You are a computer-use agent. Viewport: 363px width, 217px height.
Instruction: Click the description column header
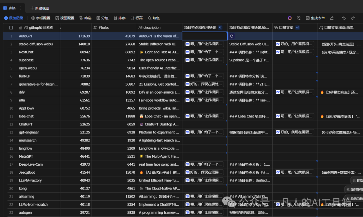pos(159,28)
